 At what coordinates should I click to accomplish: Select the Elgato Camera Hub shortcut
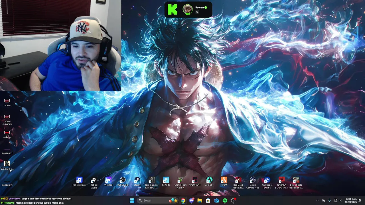click(253, 183)
